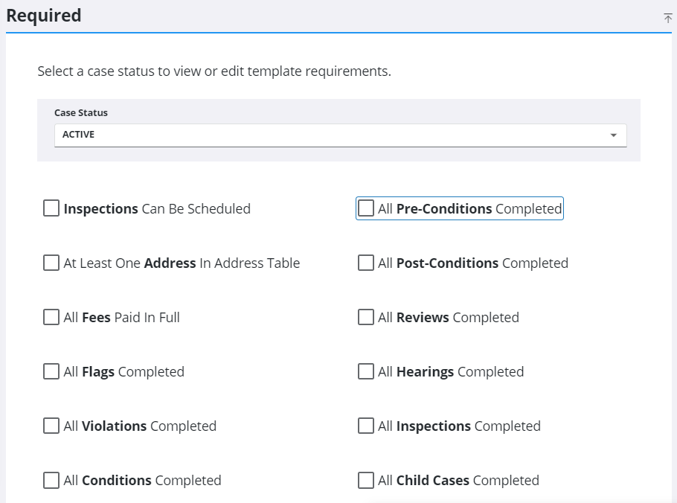The width and height of the screenshot is (677, 503).
Task: Check the All Reviews Completed option
Action: pyautogui.click(x=366, y=317)
